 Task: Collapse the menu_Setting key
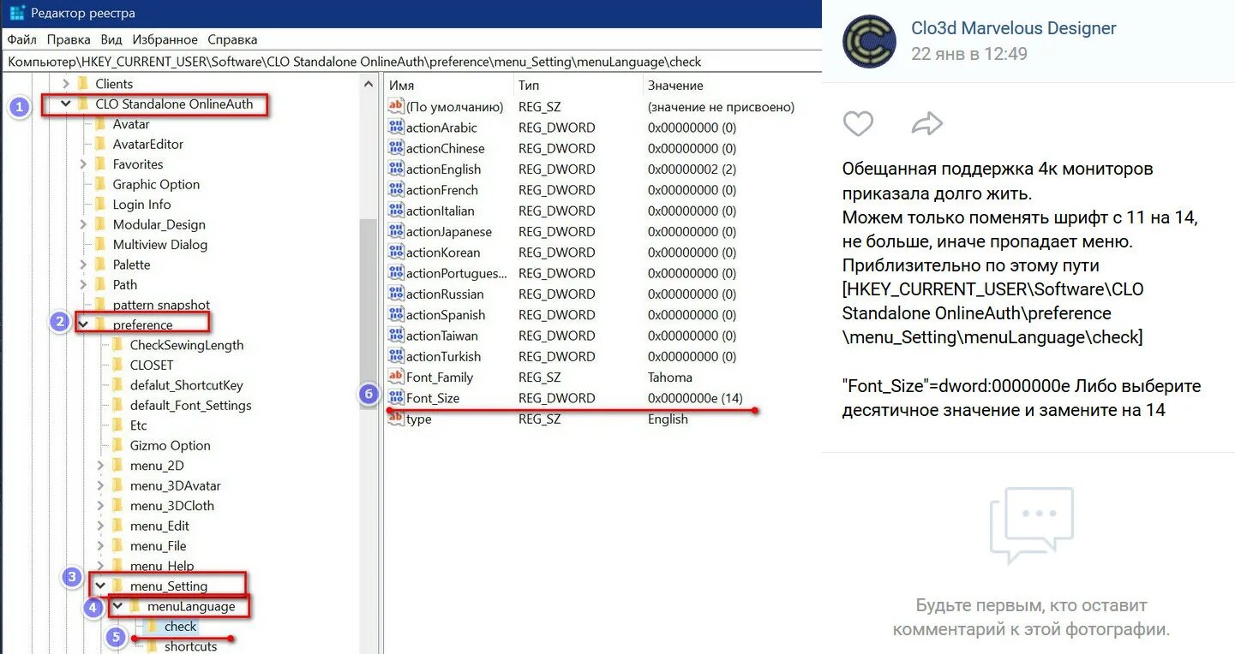coord(100,586)
